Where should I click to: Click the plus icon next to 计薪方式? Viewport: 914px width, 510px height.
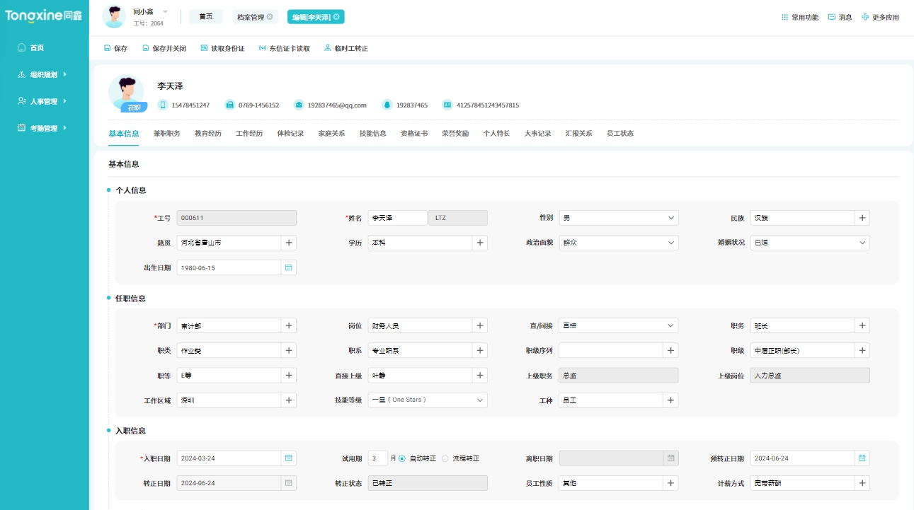coord(862,483)
